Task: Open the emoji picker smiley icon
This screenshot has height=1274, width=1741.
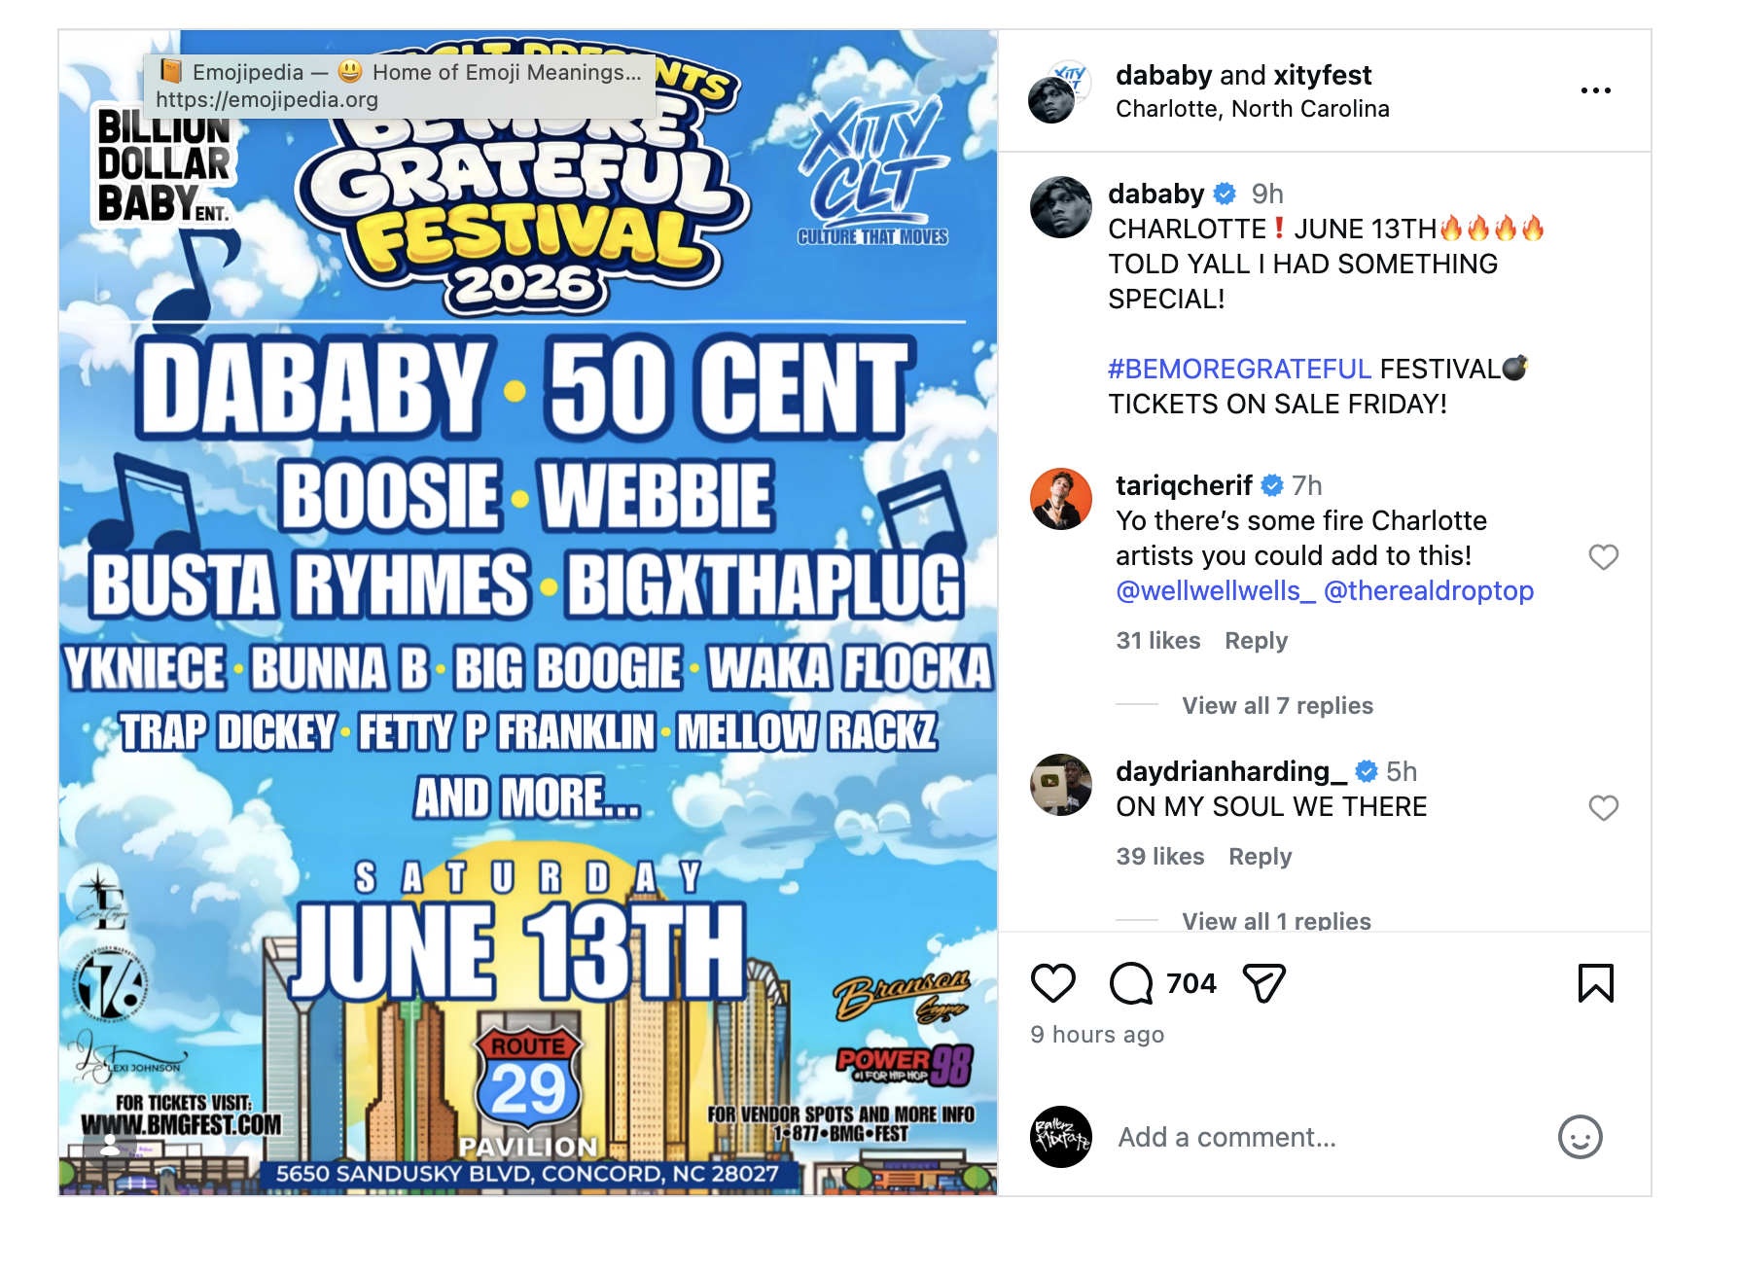Action: [1580, 1137]
